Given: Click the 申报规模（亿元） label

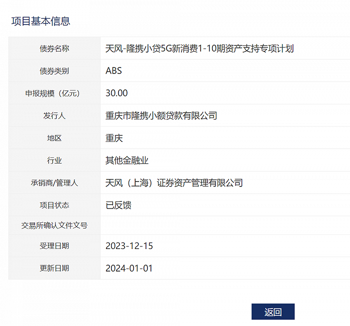Looking at the screenshot, I should tap(52, 93).
